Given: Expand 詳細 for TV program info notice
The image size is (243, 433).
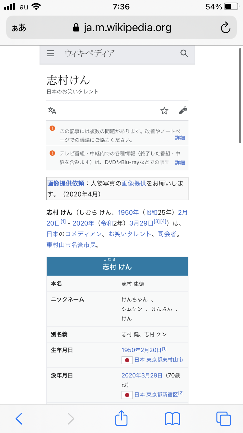Looking at the screenshot, I should pyautogui.click(x=180, y=162).
